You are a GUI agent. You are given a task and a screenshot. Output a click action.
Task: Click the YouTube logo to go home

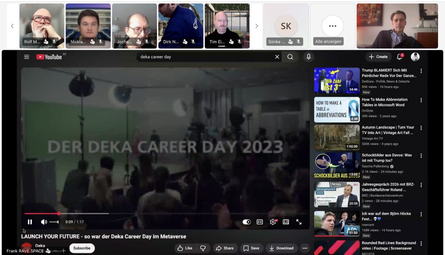(49, 57)
